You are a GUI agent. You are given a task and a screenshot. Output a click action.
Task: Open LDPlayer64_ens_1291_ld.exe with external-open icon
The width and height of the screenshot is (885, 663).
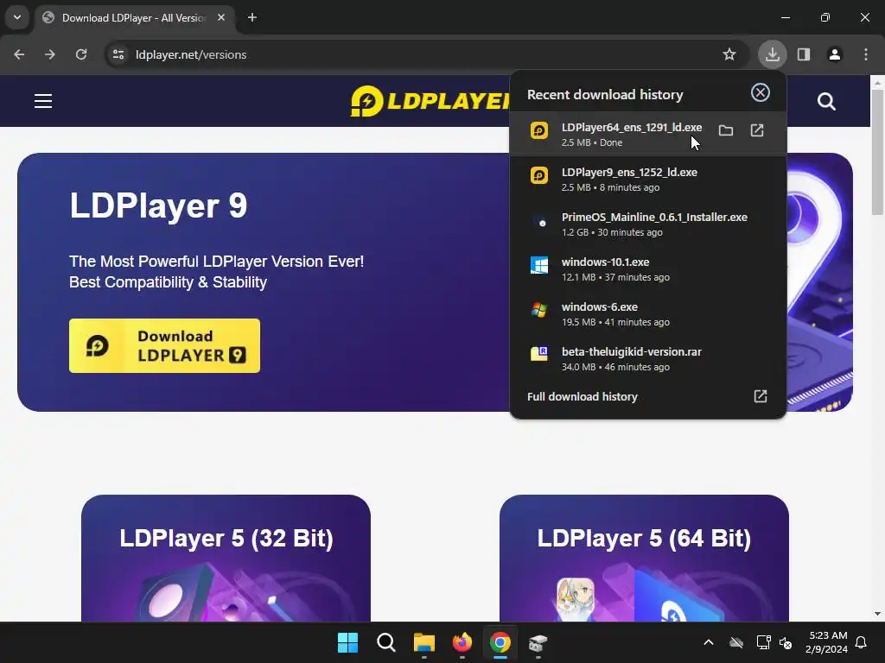(x=757, y=131)
